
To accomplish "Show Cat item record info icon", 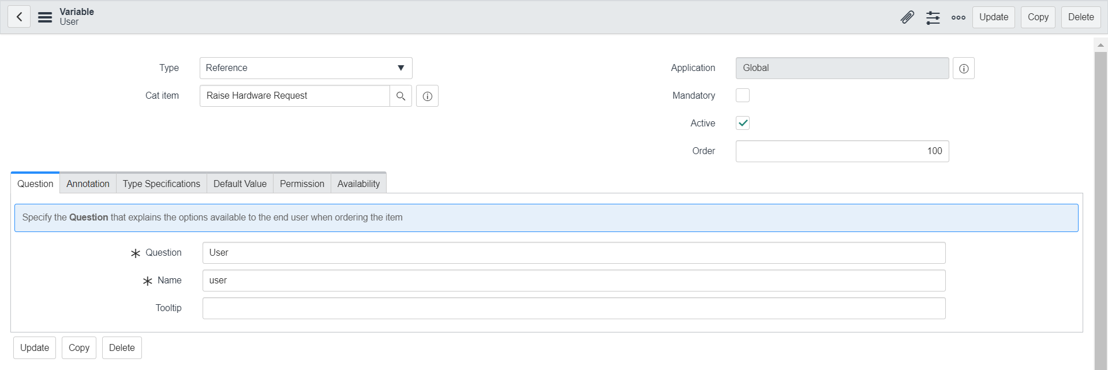I will coord(428,96).
